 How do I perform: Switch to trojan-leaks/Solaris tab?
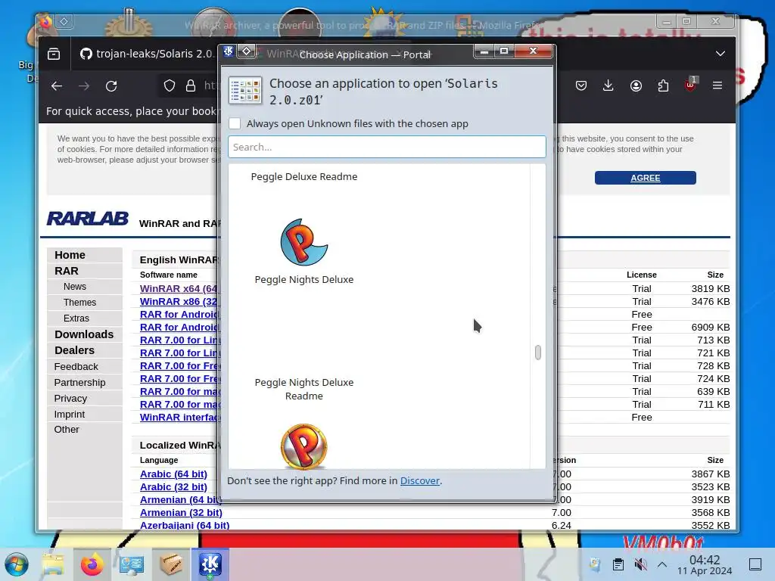[x=148, y=54]
